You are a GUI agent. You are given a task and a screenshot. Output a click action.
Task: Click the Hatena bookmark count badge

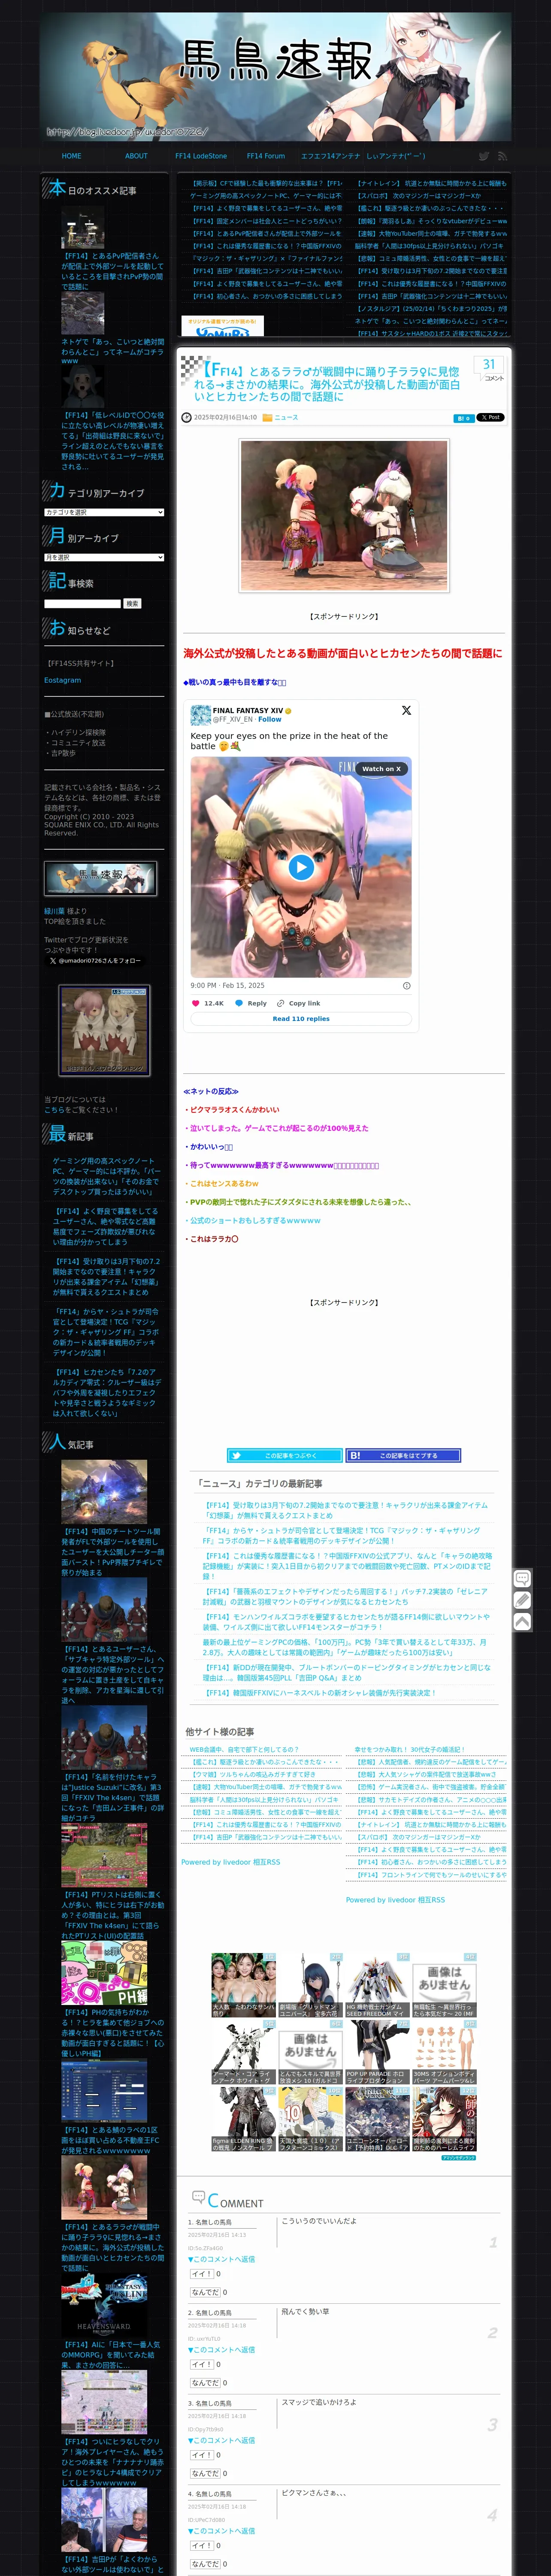tap(463, 418)
